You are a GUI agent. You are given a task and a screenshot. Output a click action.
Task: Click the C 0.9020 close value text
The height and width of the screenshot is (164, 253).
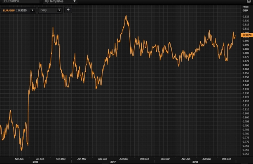point(21,10)
